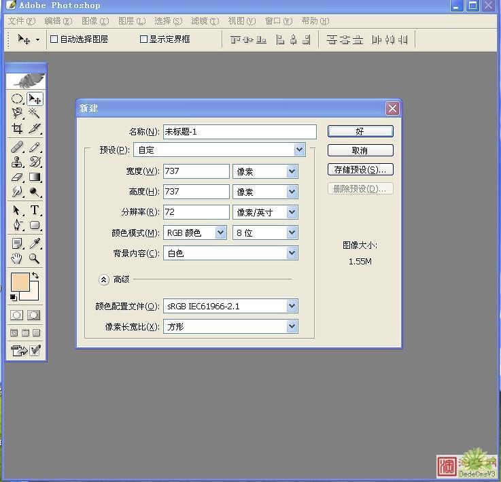
Task: Open the 滤镜 menu
Action: [x=205, y=21]
